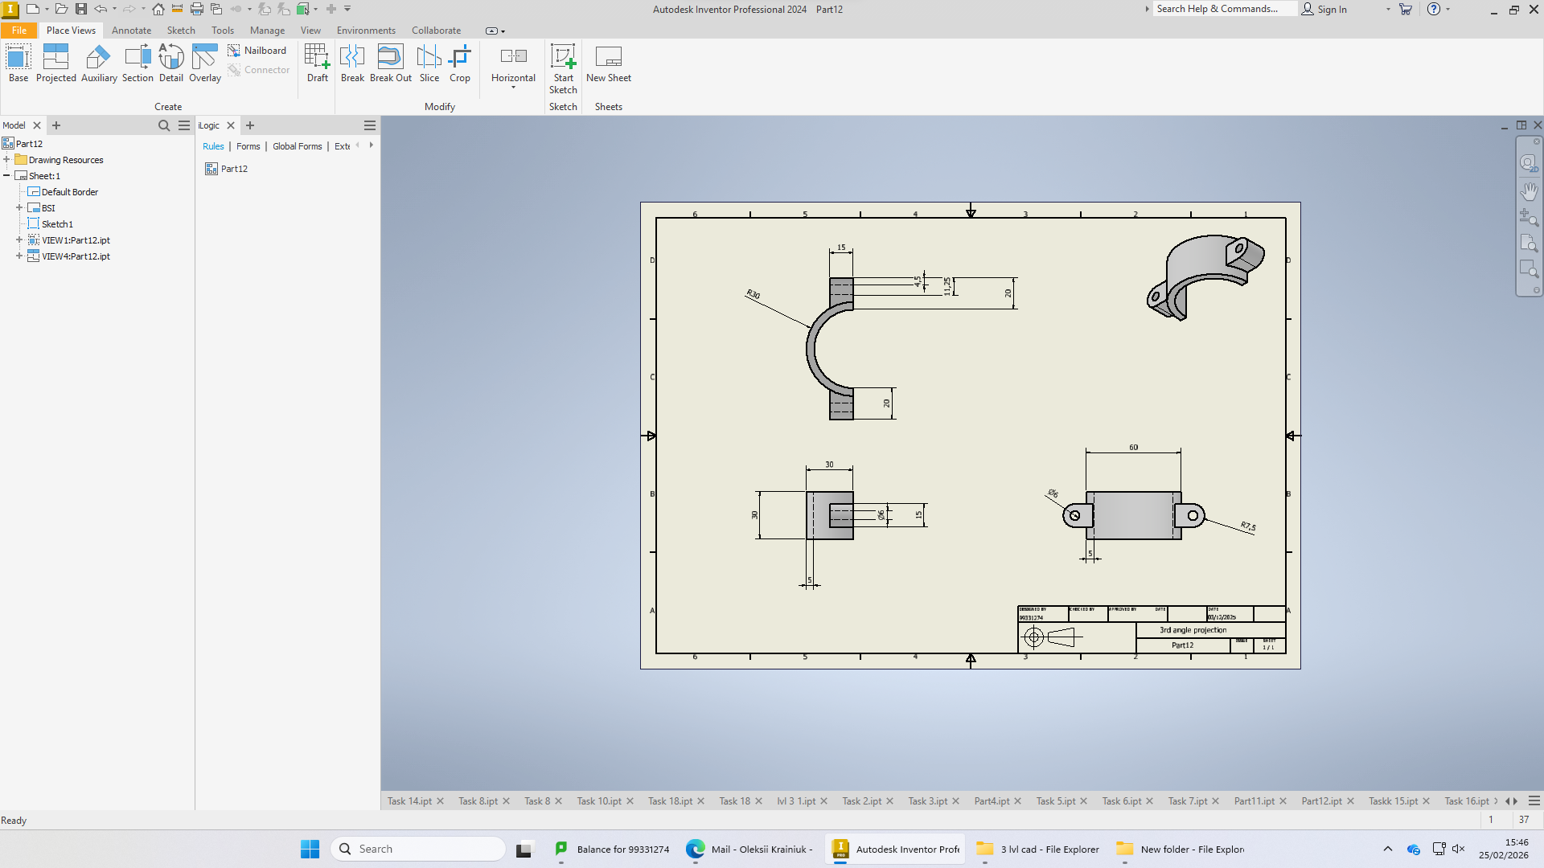Open the Environments ribbon tab
Viewport: 1544px width, 868px height.
point(366,31)
